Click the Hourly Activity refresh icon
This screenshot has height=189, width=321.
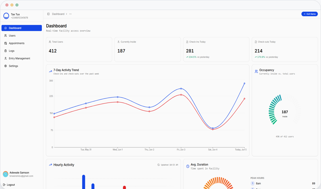[x=158, y=165]
